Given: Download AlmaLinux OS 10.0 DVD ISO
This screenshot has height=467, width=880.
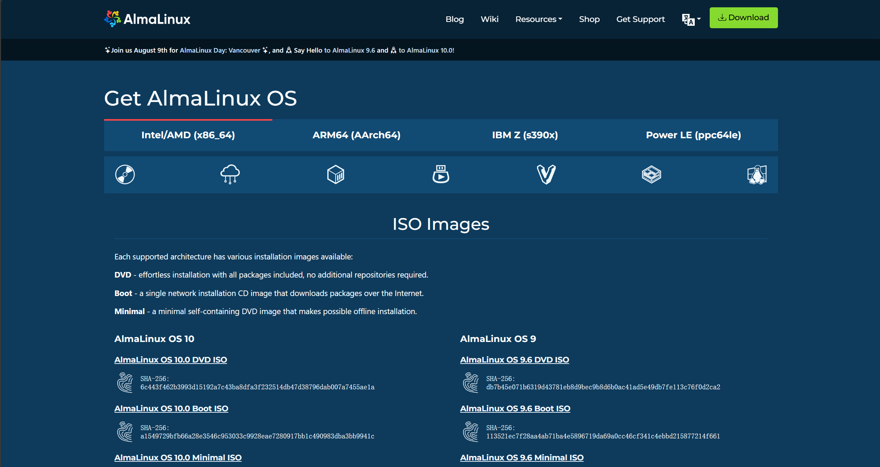Looking at the screenshot, I should tap(171, 360).
